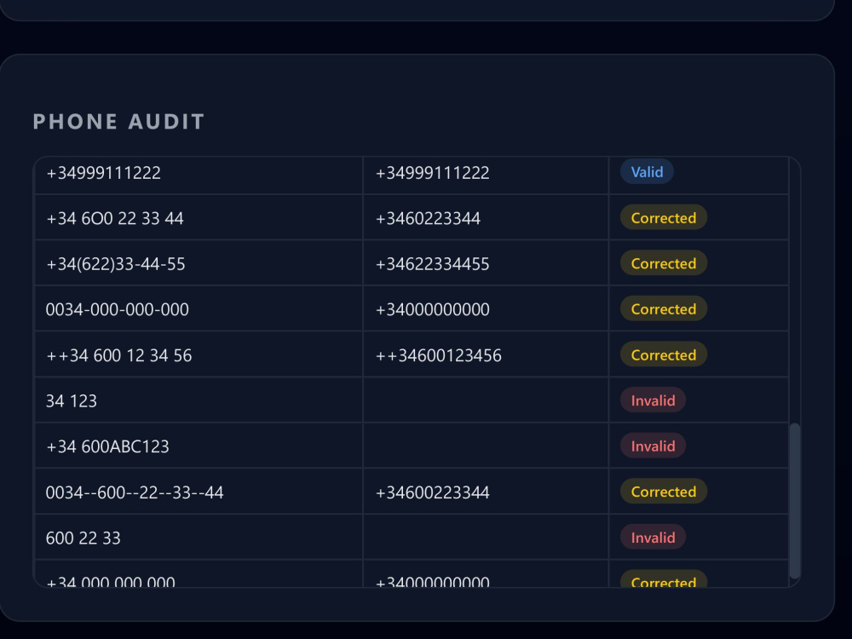Click Invalid badge in +34 600ABC123 row

(x=653, y=446)
